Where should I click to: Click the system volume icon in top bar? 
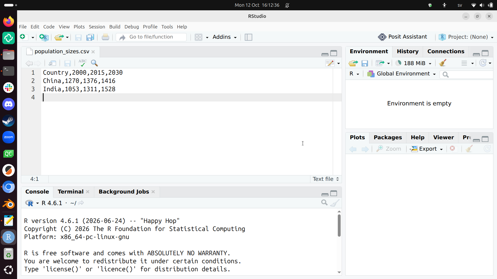[482, 5]
